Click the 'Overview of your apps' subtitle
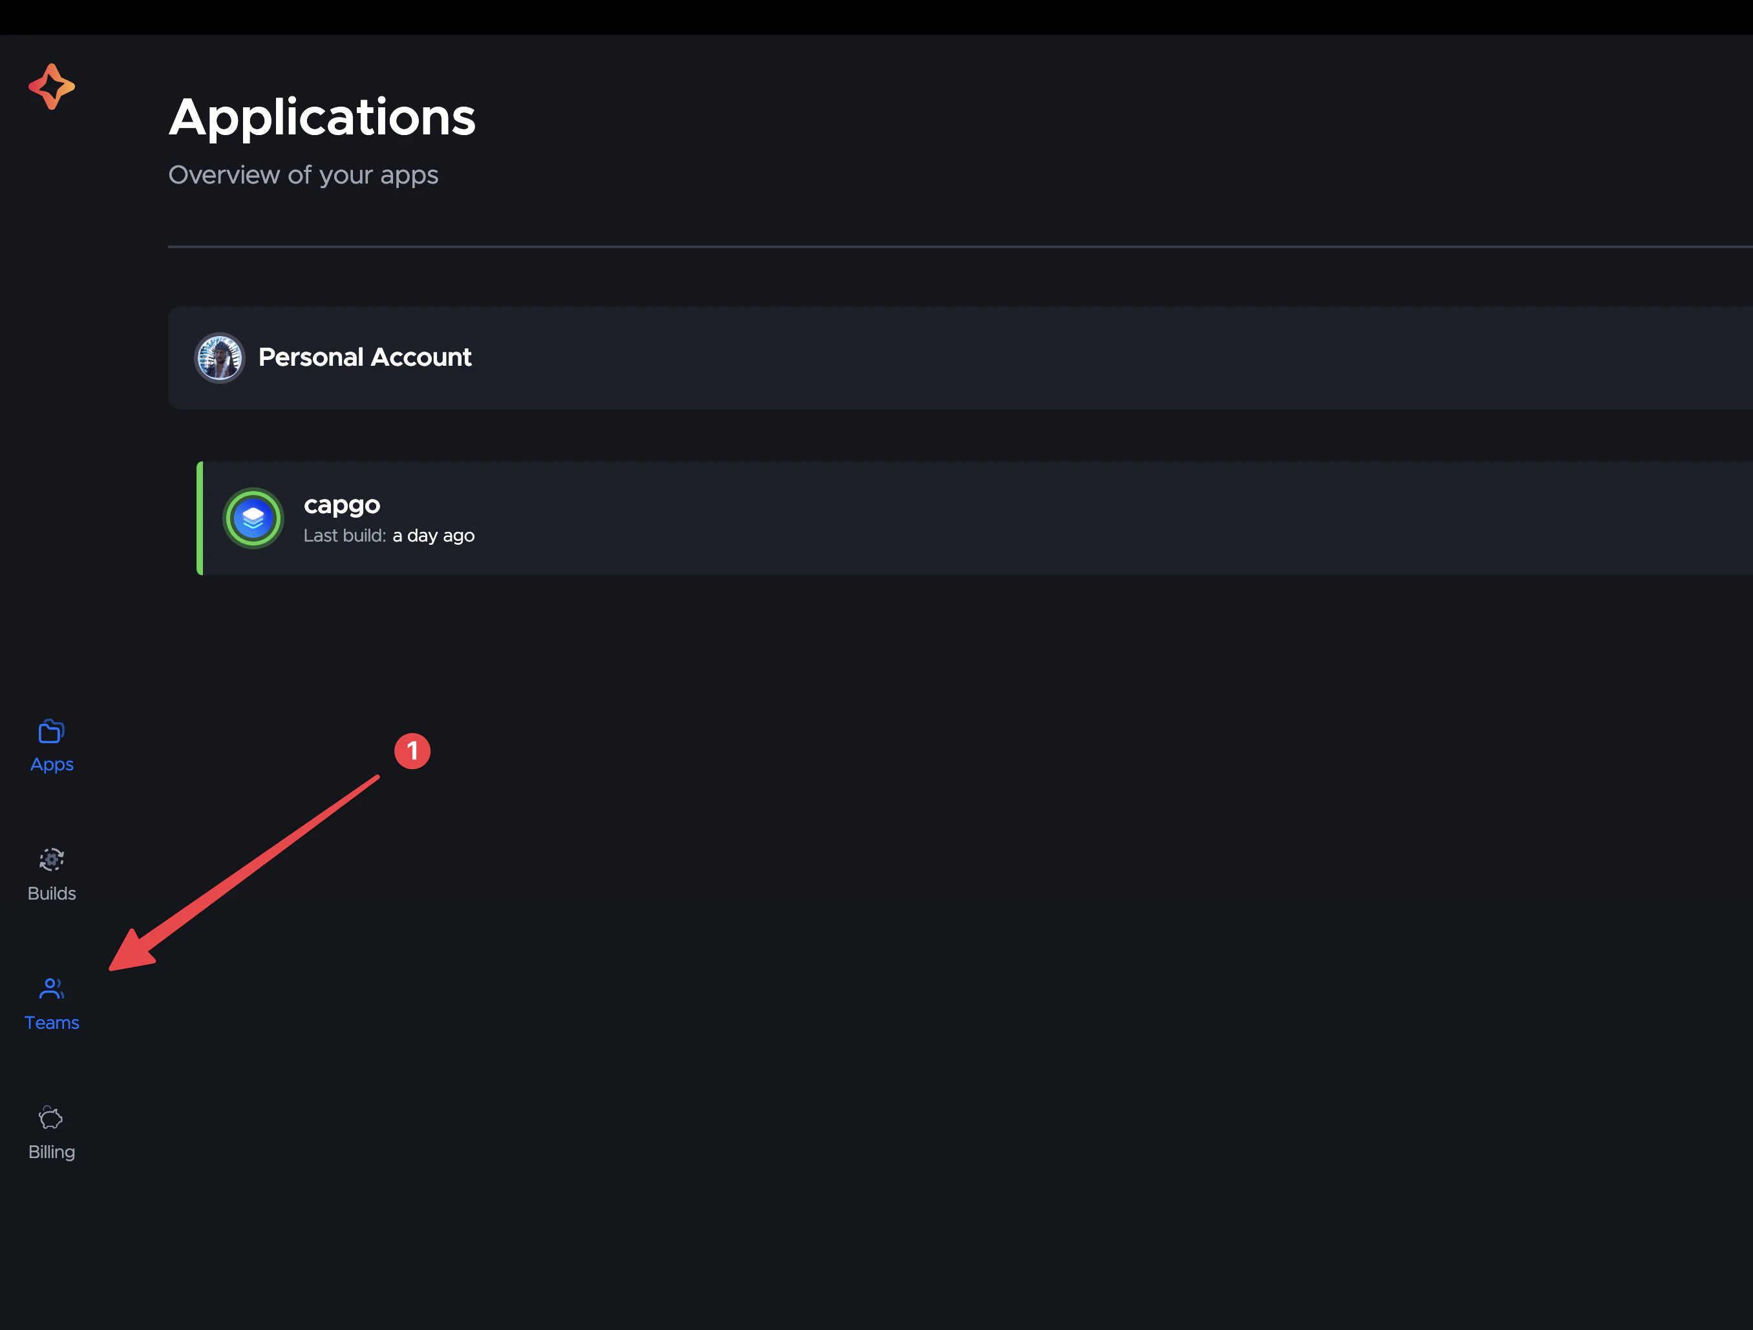The image size is (1753, 1330). 303,175
